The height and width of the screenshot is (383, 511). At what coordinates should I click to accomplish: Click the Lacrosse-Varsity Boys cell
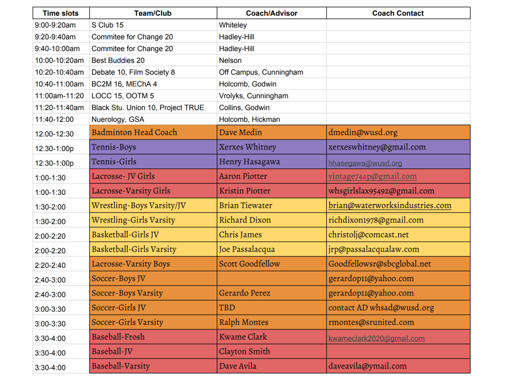pyautogui.click(x=153, y=264)
